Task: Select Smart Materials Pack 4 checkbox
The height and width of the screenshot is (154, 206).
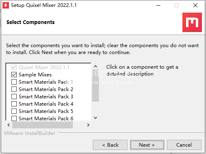Action: (x=14, y=104)
